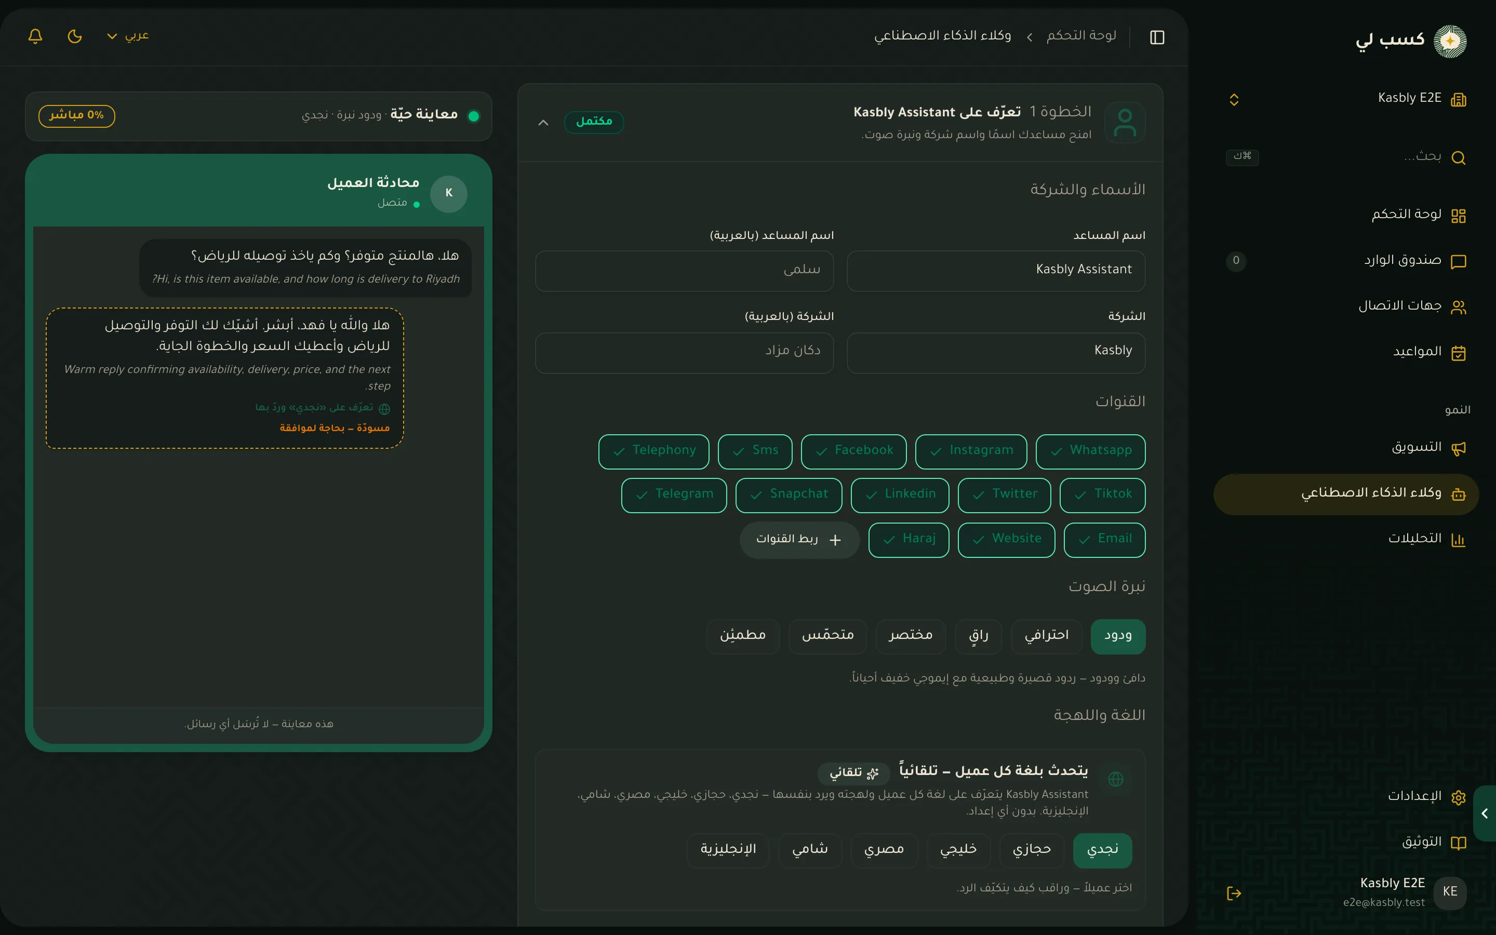Click the bar chart icon for التحليلات

coord(1458,540)
